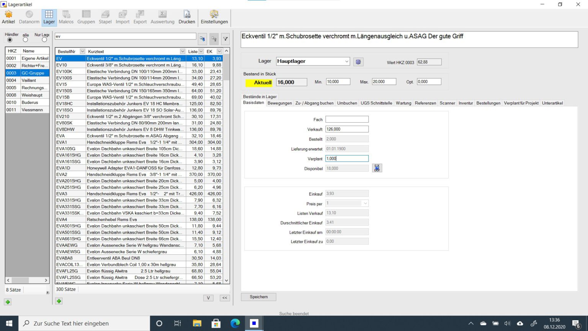The image size is (588, 331).
Task: Open the Inventur tab
Action: click(465, 103)
